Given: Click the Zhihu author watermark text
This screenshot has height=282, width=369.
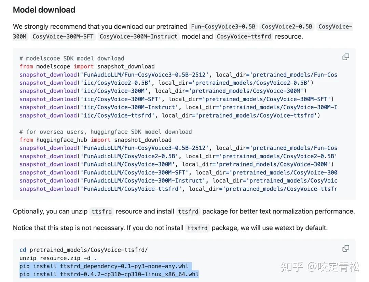Looking at the screenshot, I should (x=320, y=267).
